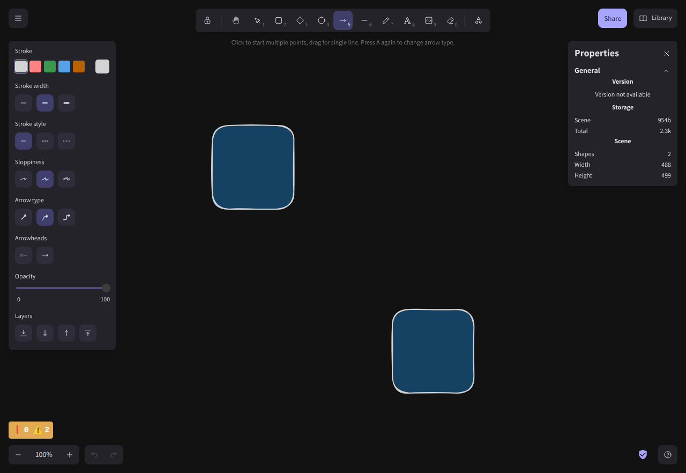Select the Ellipse shape tool
The height and width of the screenshot is (473, 686).
[322, 20]
